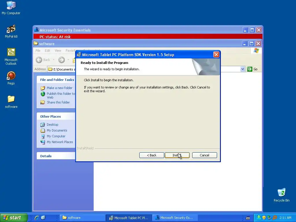Minimize the Microsoft Security Essentials window
Image resolution: width=296 pixels, height=222 pixels.
245,30
